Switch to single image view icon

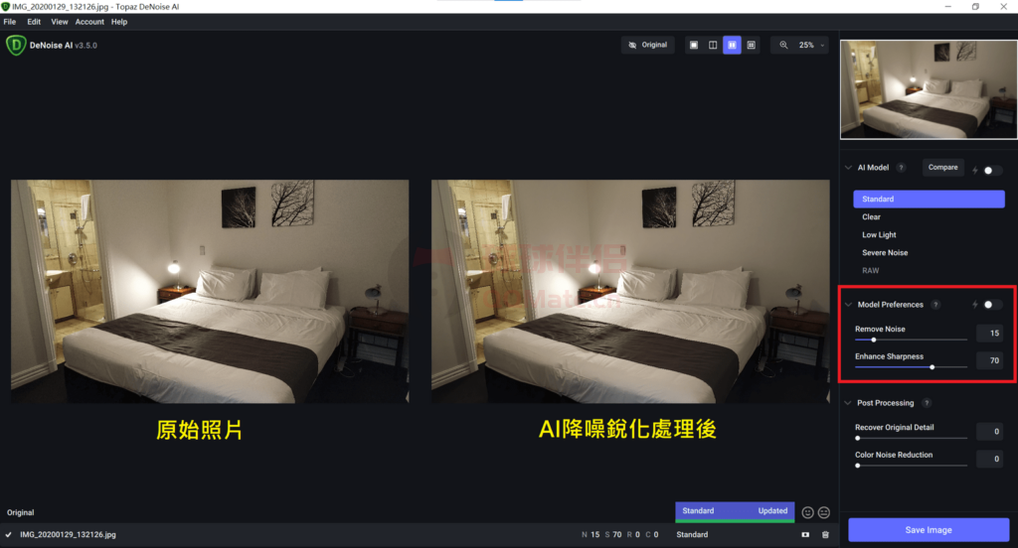[x=694, y=45]
